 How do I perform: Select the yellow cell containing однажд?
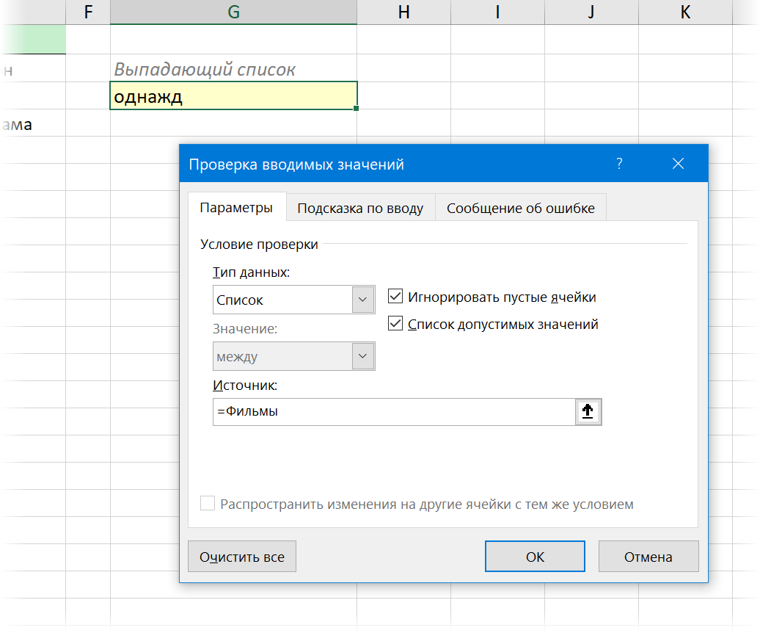coord(233,96)
